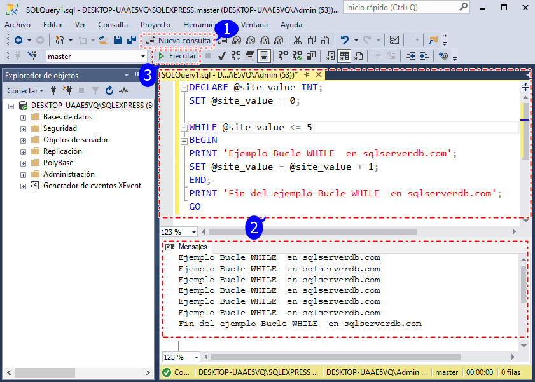The height and width of the screenshot is (382, 535).
Task: Open a new DAX query
Action: 279,40
